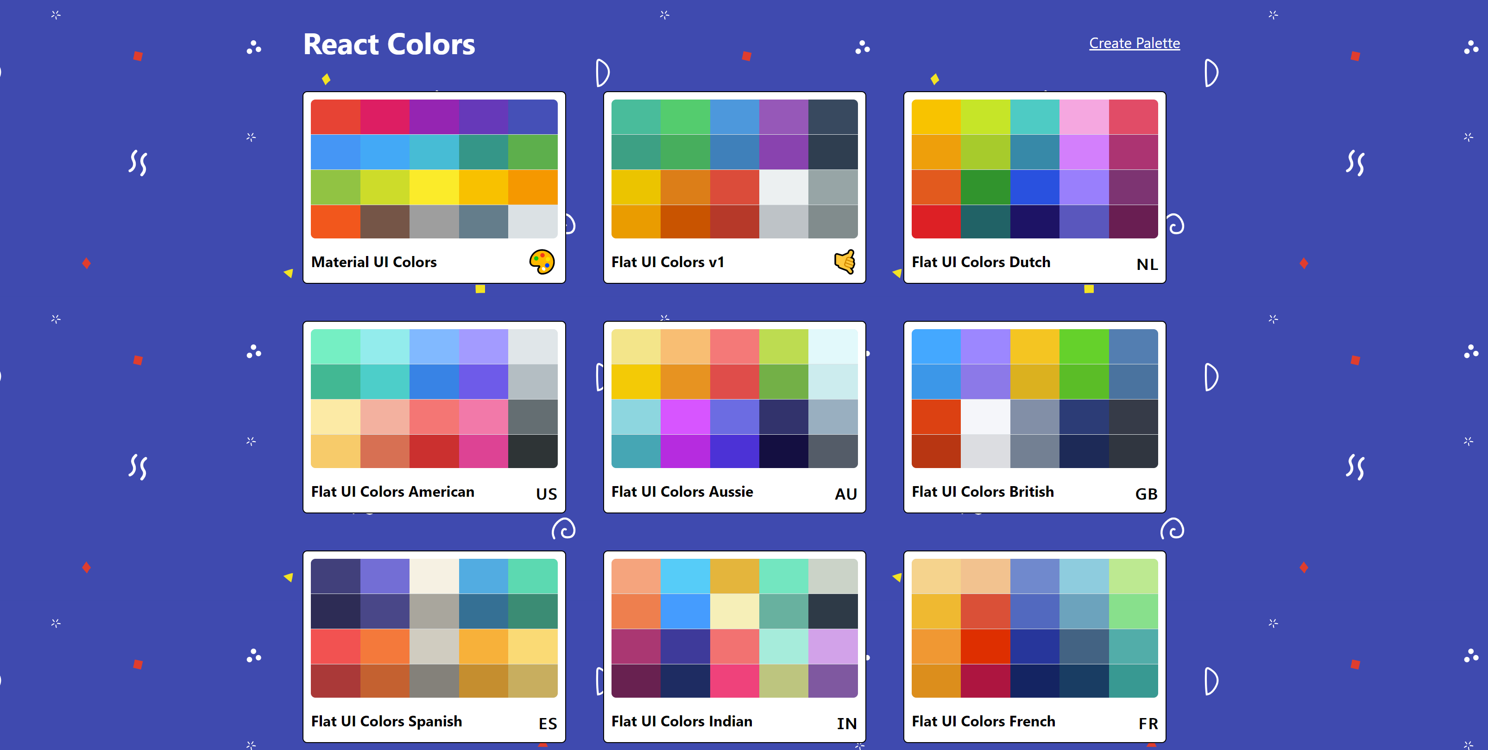This screenshot has width=1488, height=750.
Task: Click the yellow swatch in Material UI Colors
Action: (x=434, y=187)
